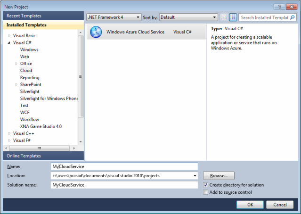Viewport: 301px width, 214px height.
Task: Expand the Office node
Action: click(16, 64)
